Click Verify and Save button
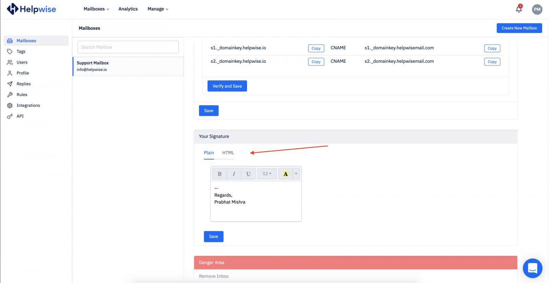Viewport: 549px width, 283px height. [x=227, y=86]
